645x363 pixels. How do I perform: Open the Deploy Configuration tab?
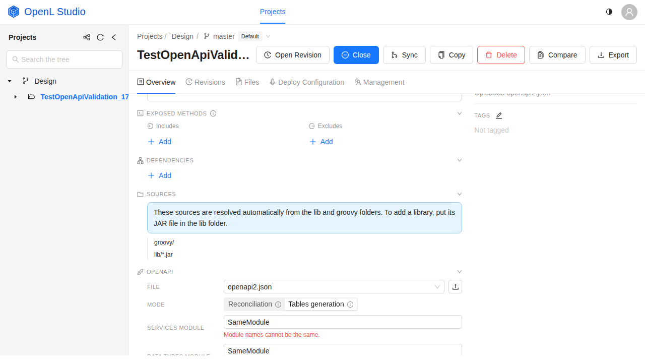pos(307,82)
